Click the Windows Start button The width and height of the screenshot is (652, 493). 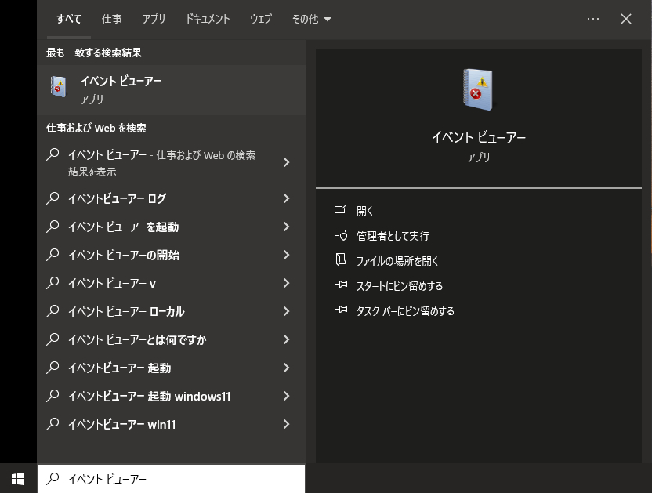(x=18, y=477)
